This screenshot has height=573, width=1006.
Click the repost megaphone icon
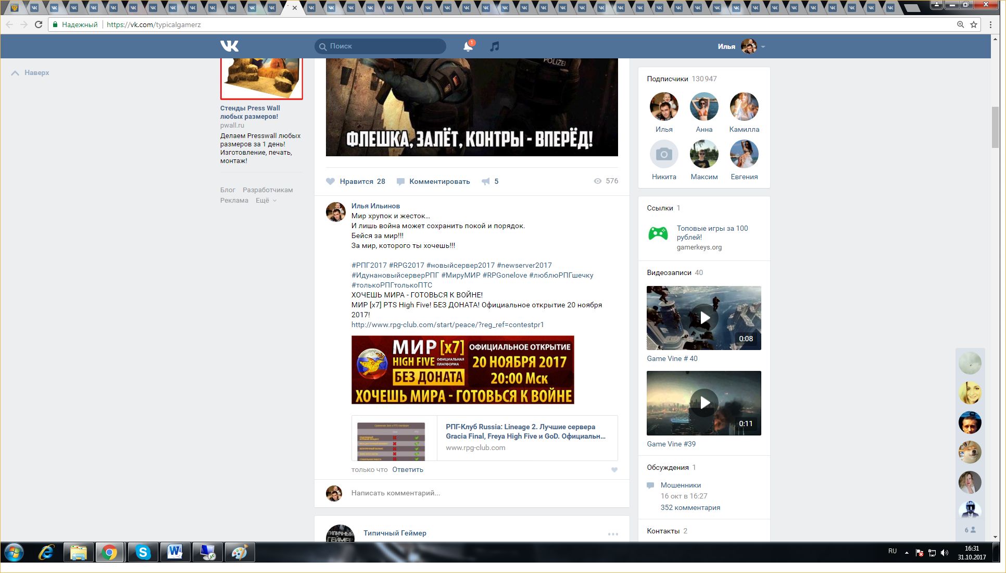tap(486, 181)
